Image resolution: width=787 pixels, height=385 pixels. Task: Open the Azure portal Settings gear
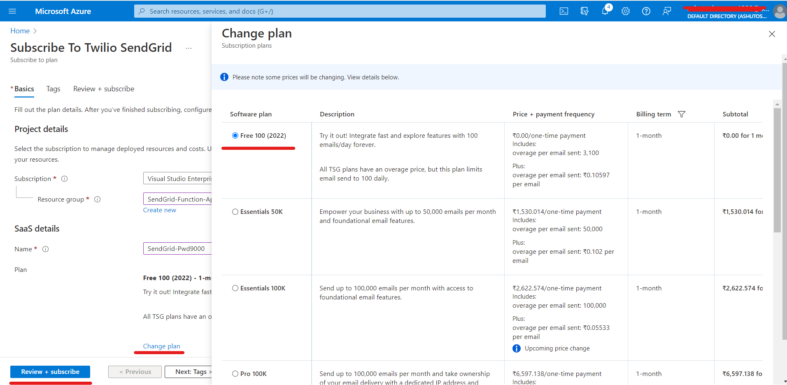pos(625,11)
